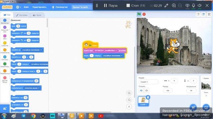Open random position dropdown in script glide block
Screen dimensions: 213x119
112,56
